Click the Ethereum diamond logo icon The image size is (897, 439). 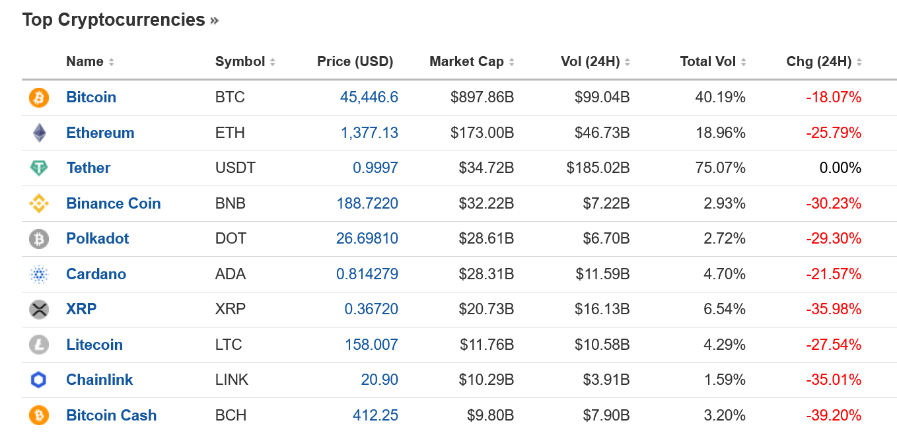pyautogui.click(x=38, y=133)
